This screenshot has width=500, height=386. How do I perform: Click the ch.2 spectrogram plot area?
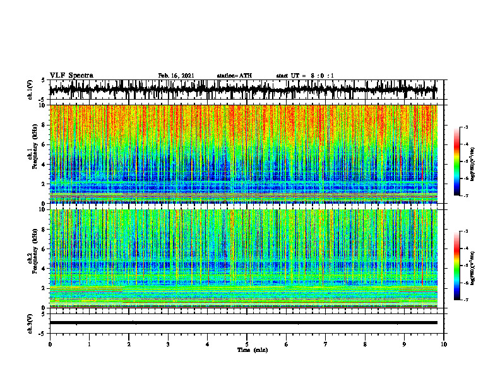[x=243, y=259]
